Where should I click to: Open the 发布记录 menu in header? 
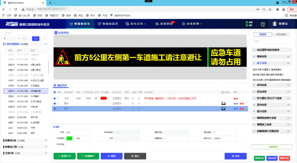[x=136, y=24]
